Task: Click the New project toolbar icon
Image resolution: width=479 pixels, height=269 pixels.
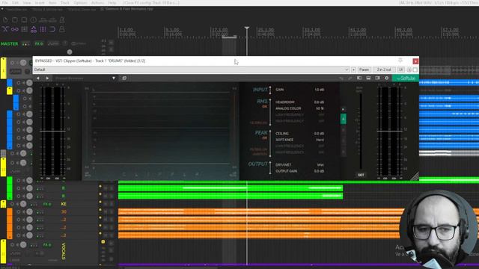Action: coord(5,20)
